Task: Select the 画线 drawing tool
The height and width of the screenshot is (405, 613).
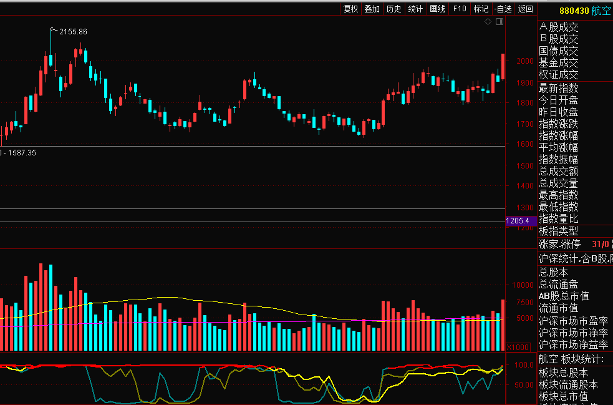Action: 437,9
